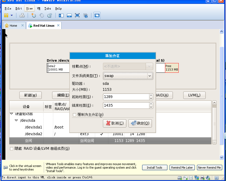Open the power options dropdown arrow
This screenshot has width=226, height=181.
[x=12, y=15]
